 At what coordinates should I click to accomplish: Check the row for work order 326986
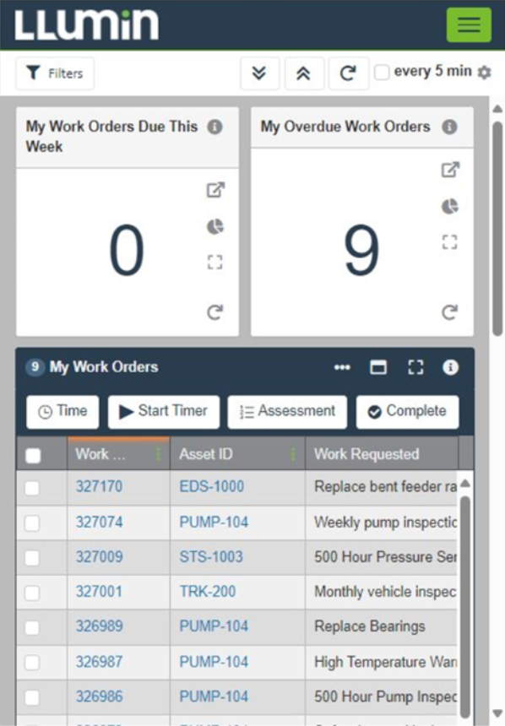[32, 698]
